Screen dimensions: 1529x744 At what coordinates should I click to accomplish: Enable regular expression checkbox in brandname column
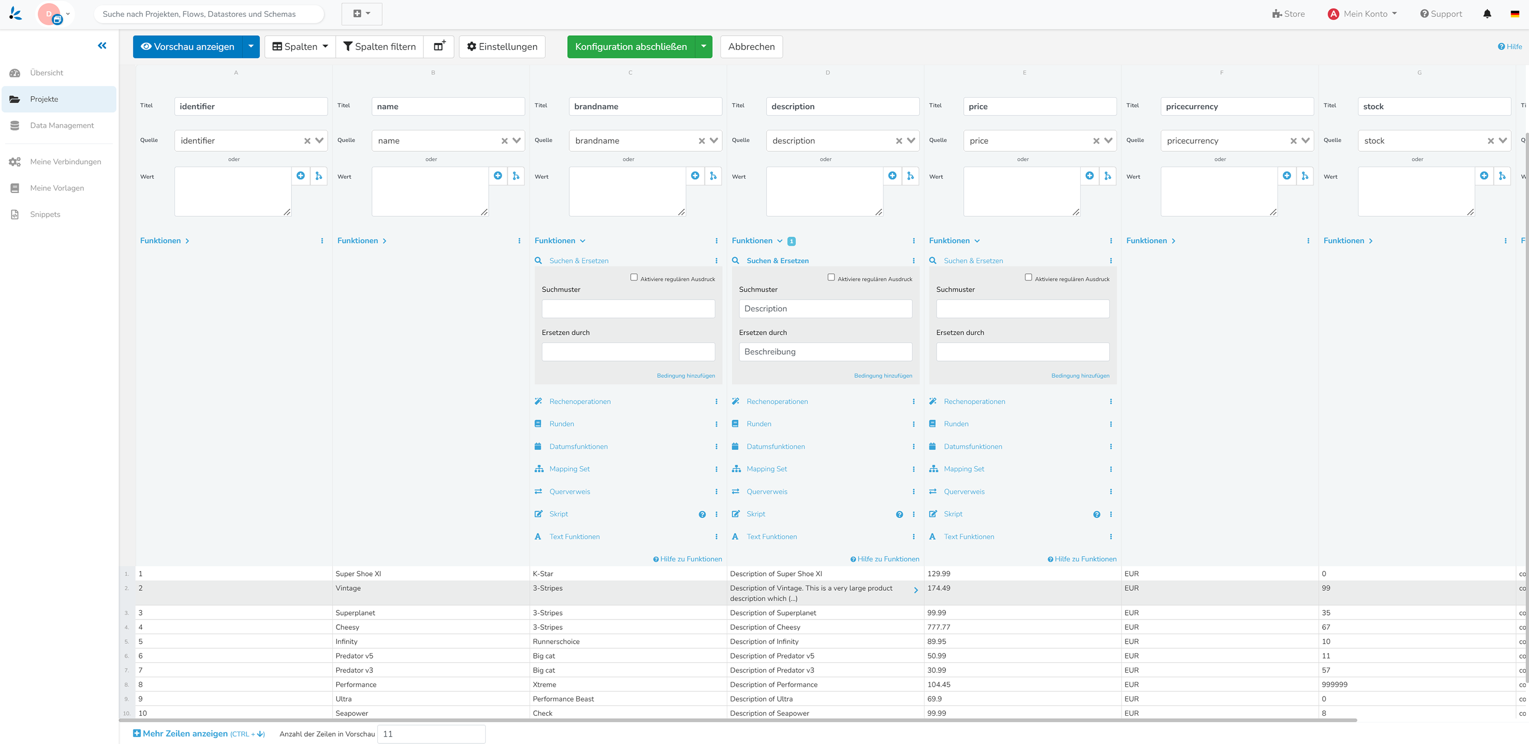click(x=634, y=277)
